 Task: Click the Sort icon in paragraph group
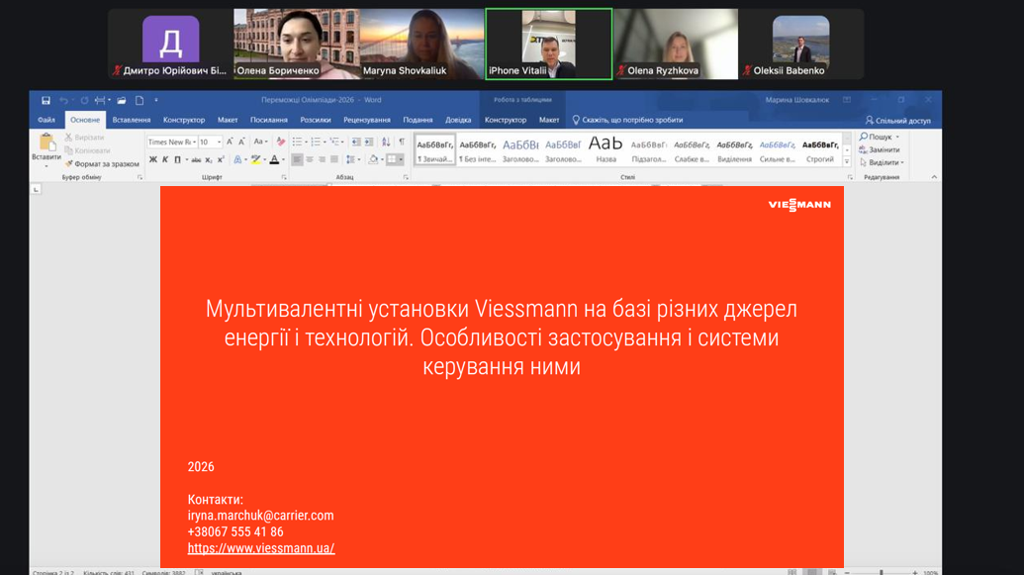point(386,143)
